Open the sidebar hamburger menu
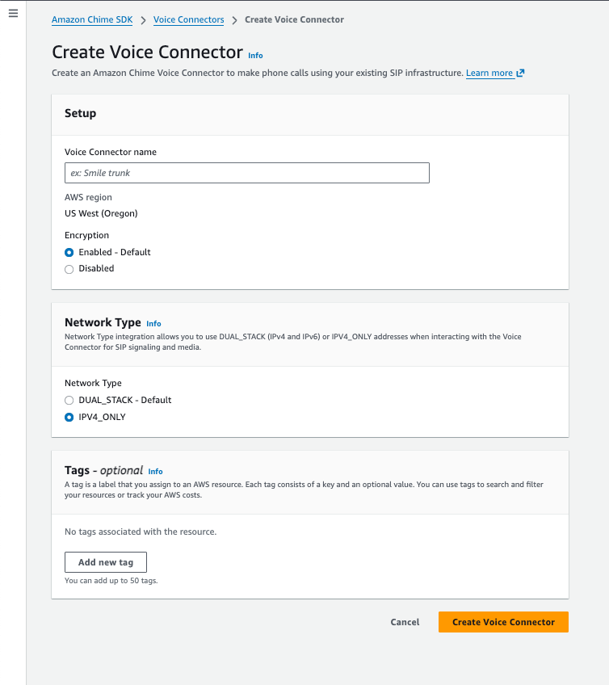The width and height of the screenshot is (609, 685). click(x=13, y=13)
